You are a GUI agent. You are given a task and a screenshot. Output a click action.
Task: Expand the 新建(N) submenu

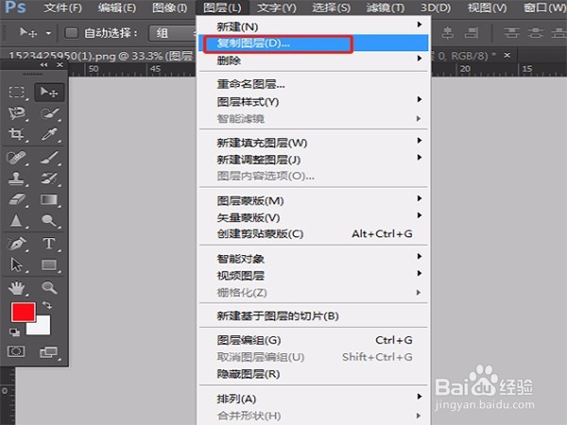coord(313,26)
